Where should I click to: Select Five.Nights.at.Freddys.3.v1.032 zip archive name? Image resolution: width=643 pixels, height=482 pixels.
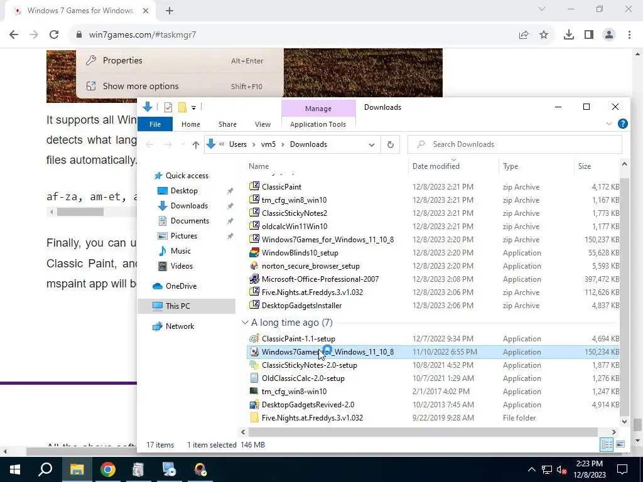[312, 292]
